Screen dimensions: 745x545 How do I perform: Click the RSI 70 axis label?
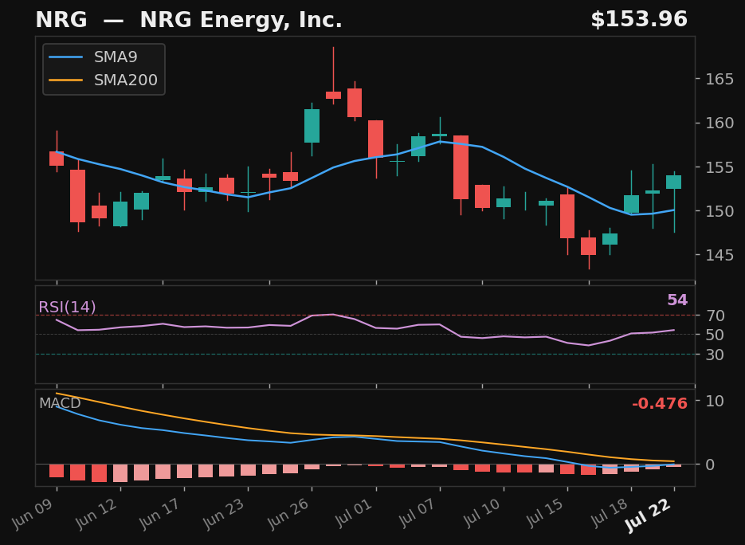715,316
